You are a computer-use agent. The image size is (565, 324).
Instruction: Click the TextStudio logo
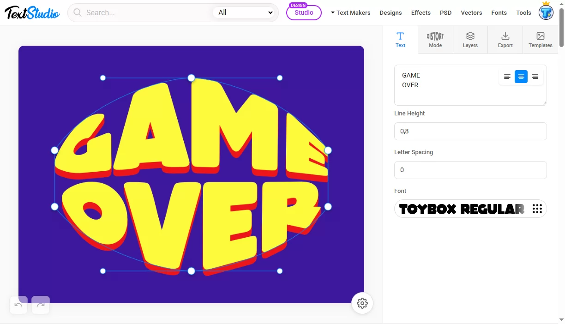coord(32,12)
